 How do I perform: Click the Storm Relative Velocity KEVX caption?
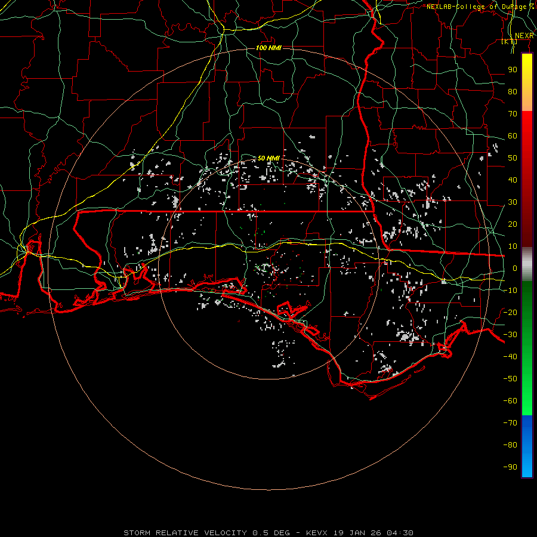click(x=268, y=533)
